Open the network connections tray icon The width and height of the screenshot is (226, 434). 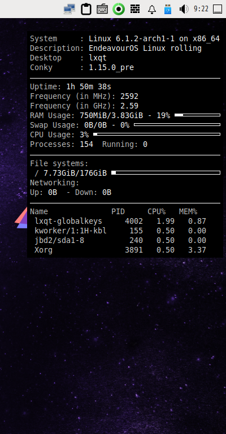[x=69, y=9]
